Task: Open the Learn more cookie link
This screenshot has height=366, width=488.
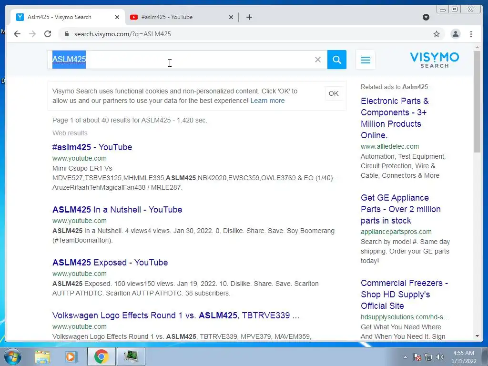Action: [x=267, y=101]
